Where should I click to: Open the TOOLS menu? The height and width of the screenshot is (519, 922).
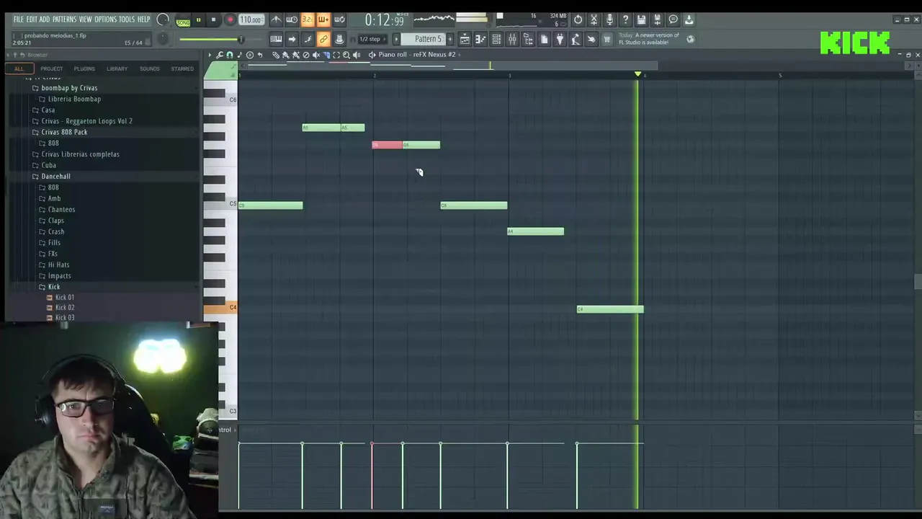(127, 19)
